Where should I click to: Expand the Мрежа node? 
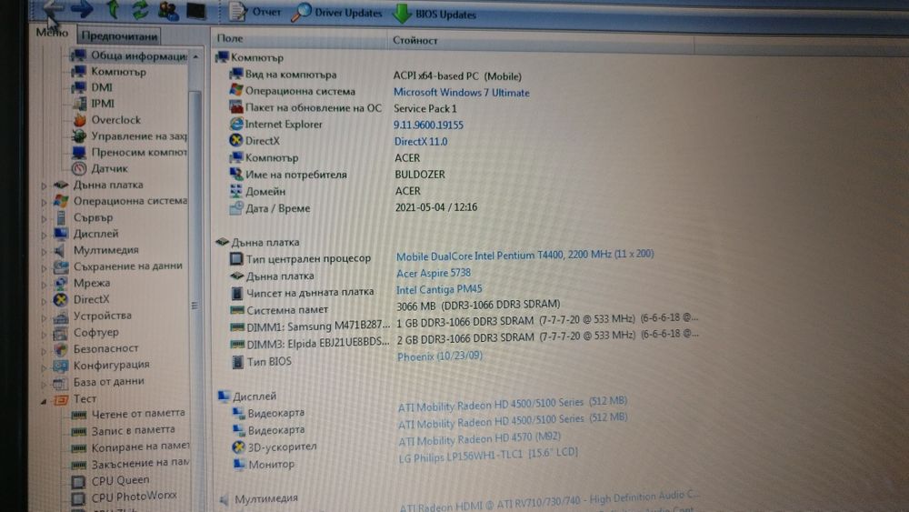[44, 285]
